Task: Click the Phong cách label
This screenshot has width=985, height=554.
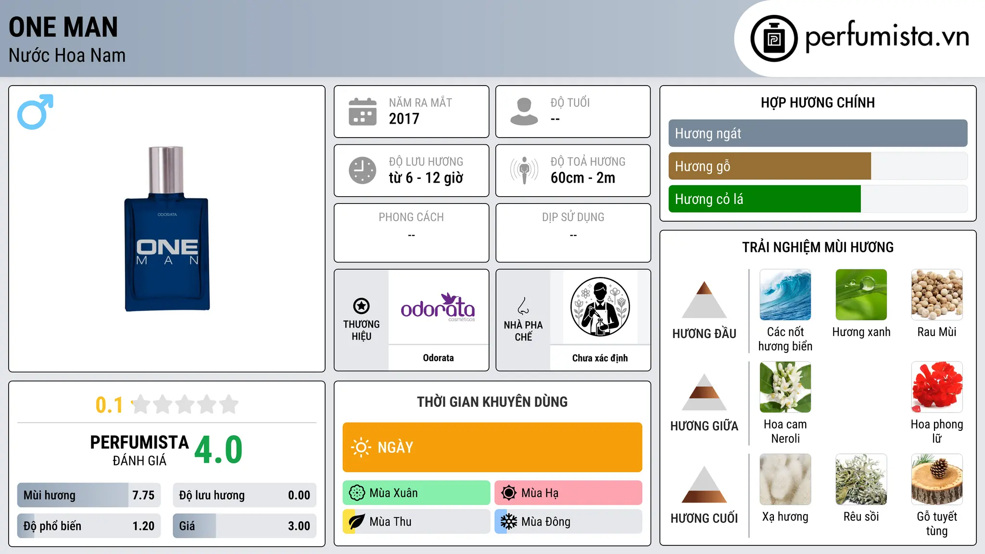Action: pyautogui.click(x=411, y=217)
